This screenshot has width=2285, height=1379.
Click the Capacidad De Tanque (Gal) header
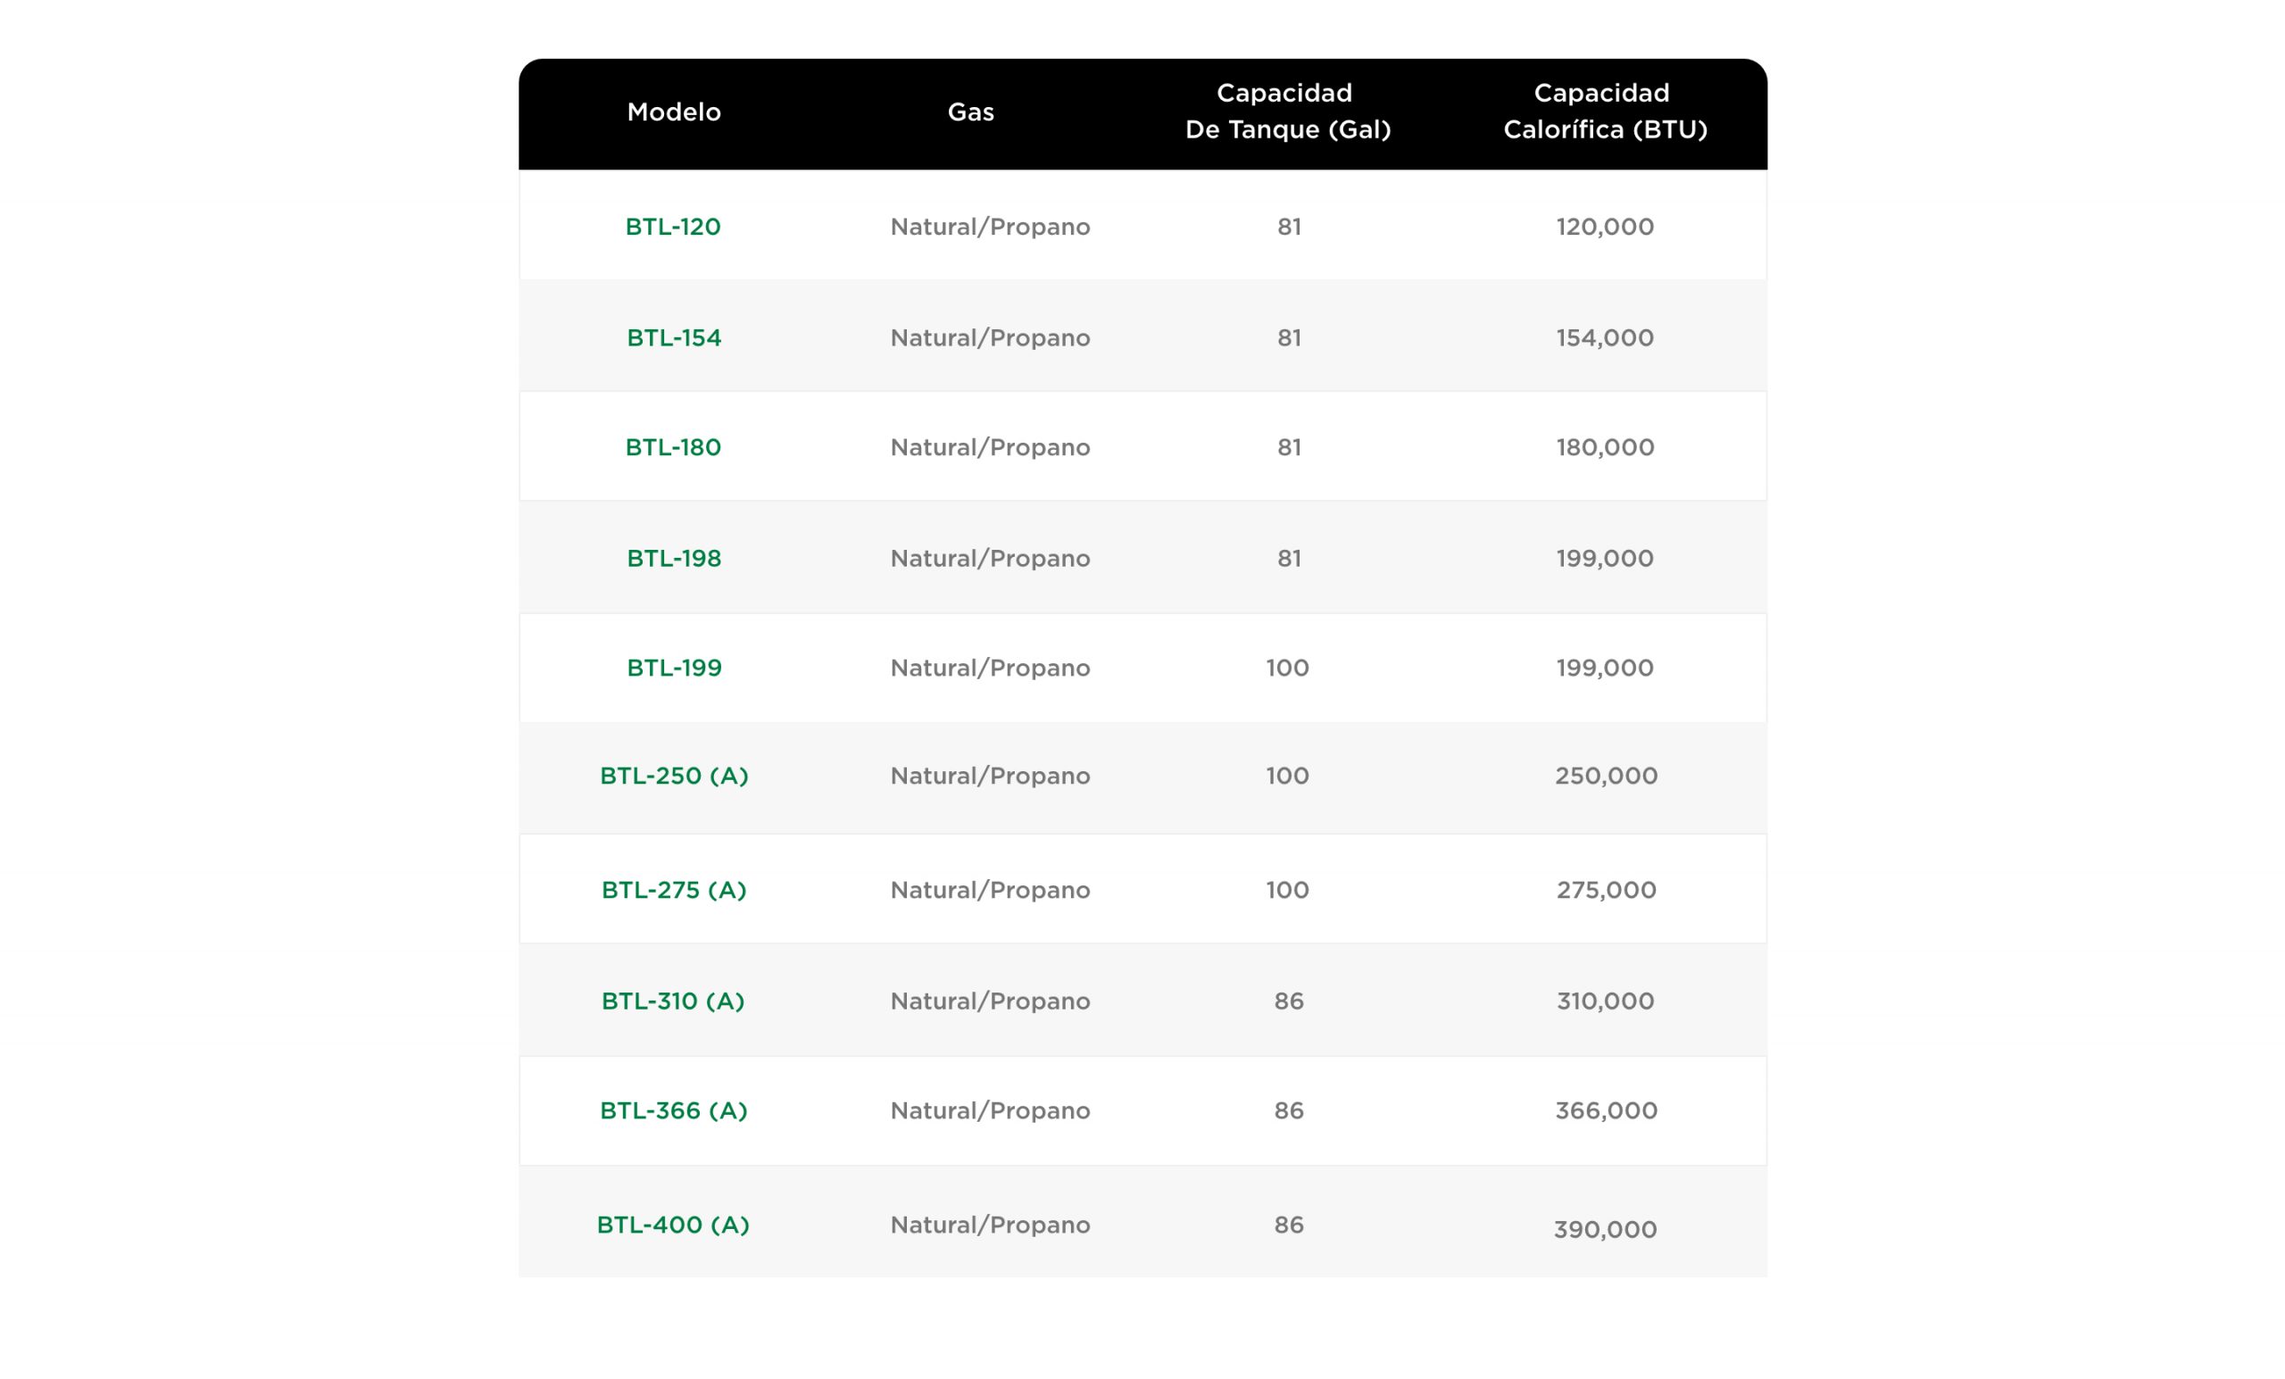click(x=1287, y=112)
